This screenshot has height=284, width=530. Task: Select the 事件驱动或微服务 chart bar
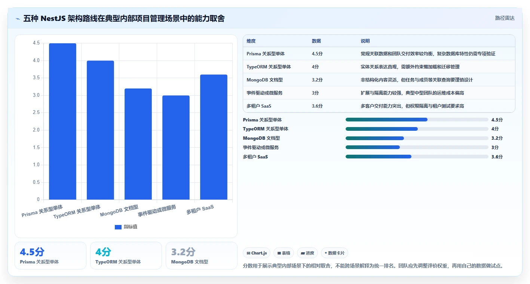click(176, 148)
